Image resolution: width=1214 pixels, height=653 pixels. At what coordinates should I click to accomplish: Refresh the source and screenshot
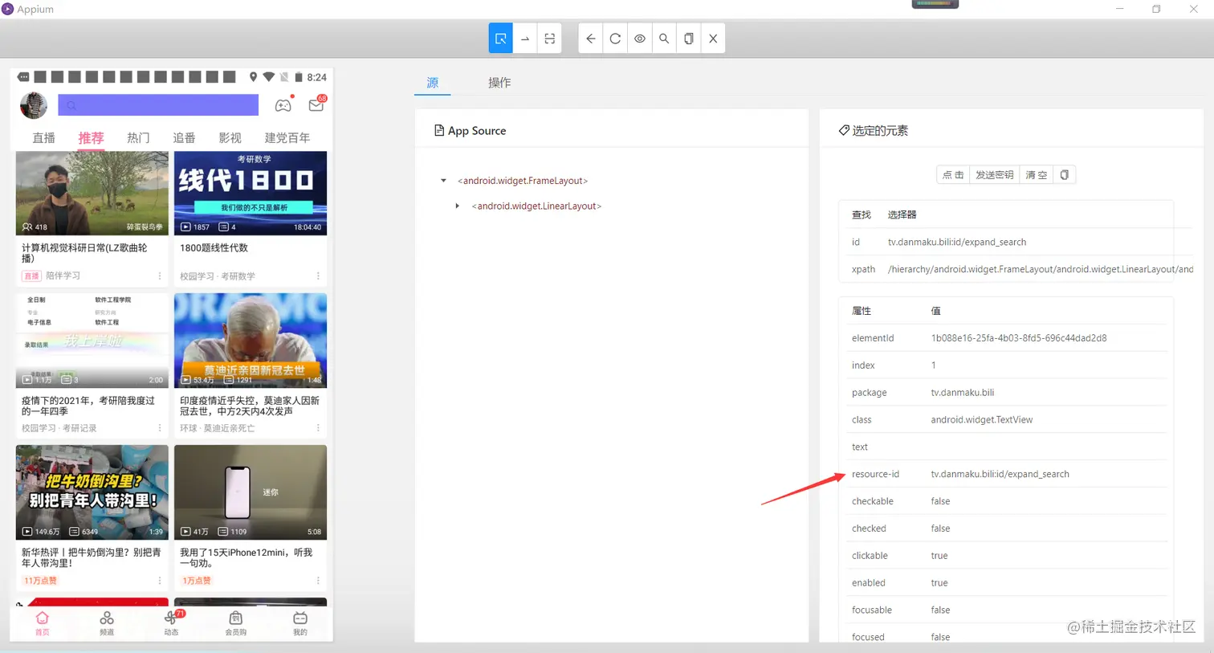point(615,39)
